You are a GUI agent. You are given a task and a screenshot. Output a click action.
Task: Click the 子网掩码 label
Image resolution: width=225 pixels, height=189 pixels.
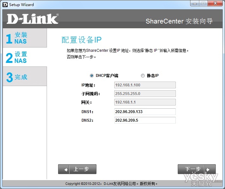[91, 94]
